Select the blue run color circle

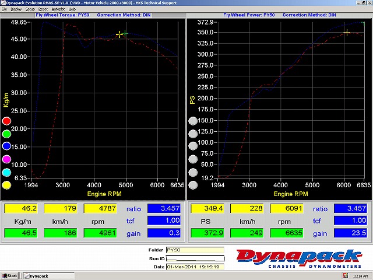[6, 146]
